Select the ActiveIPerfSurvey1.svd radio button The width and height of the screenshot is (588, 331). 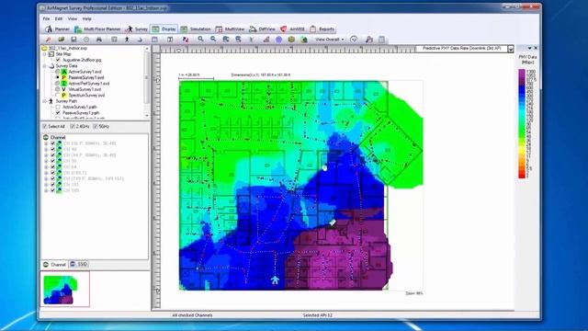(57, 84)
